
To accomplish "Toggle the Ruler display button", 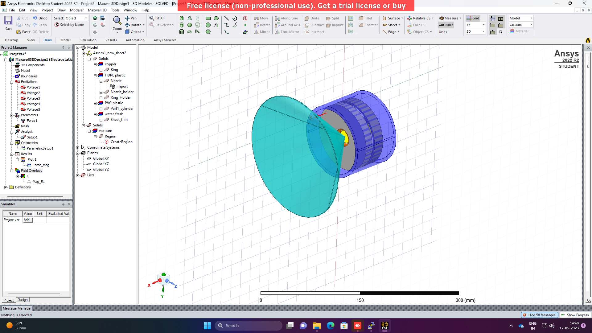I will (446, 25).
